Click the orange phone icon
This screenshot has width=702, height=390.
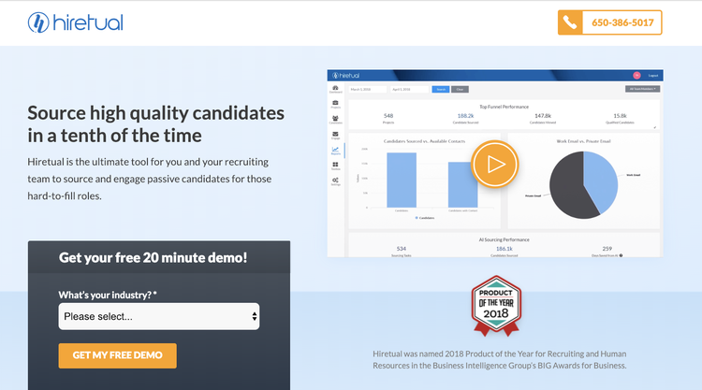(570, 22)
